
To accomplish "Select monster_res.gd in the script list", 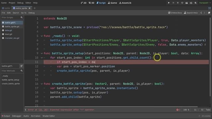I will 12,38.
